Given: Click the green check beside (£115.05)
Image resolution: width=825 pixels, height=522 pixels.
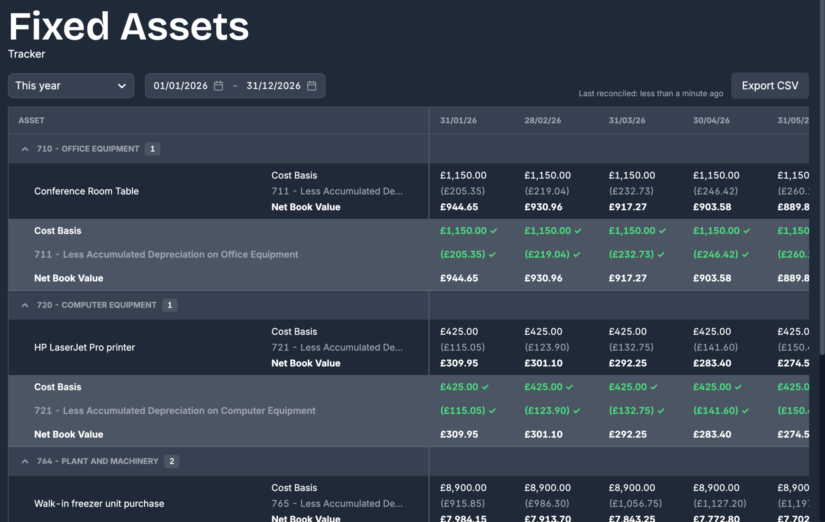Looking at the screenshot, I should coord(492,411).
